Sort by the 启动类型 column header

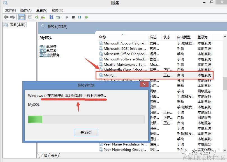tap(186, 37)
